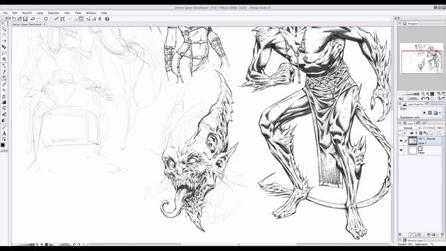Click the Save toolbar icon
This screenshot has width=446, height=251.
(25, 19)
